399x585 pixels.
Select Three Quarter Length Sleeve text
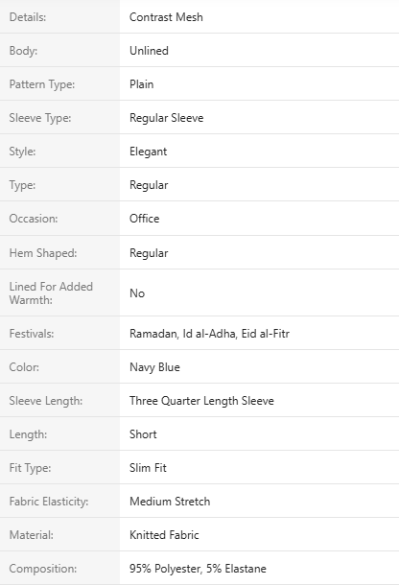(x=201, y=401)
